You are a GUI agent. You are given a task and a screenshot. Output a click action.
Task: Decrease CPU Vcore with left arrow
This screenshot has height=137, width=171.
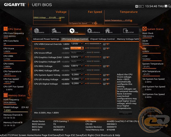tap(85, 48)
